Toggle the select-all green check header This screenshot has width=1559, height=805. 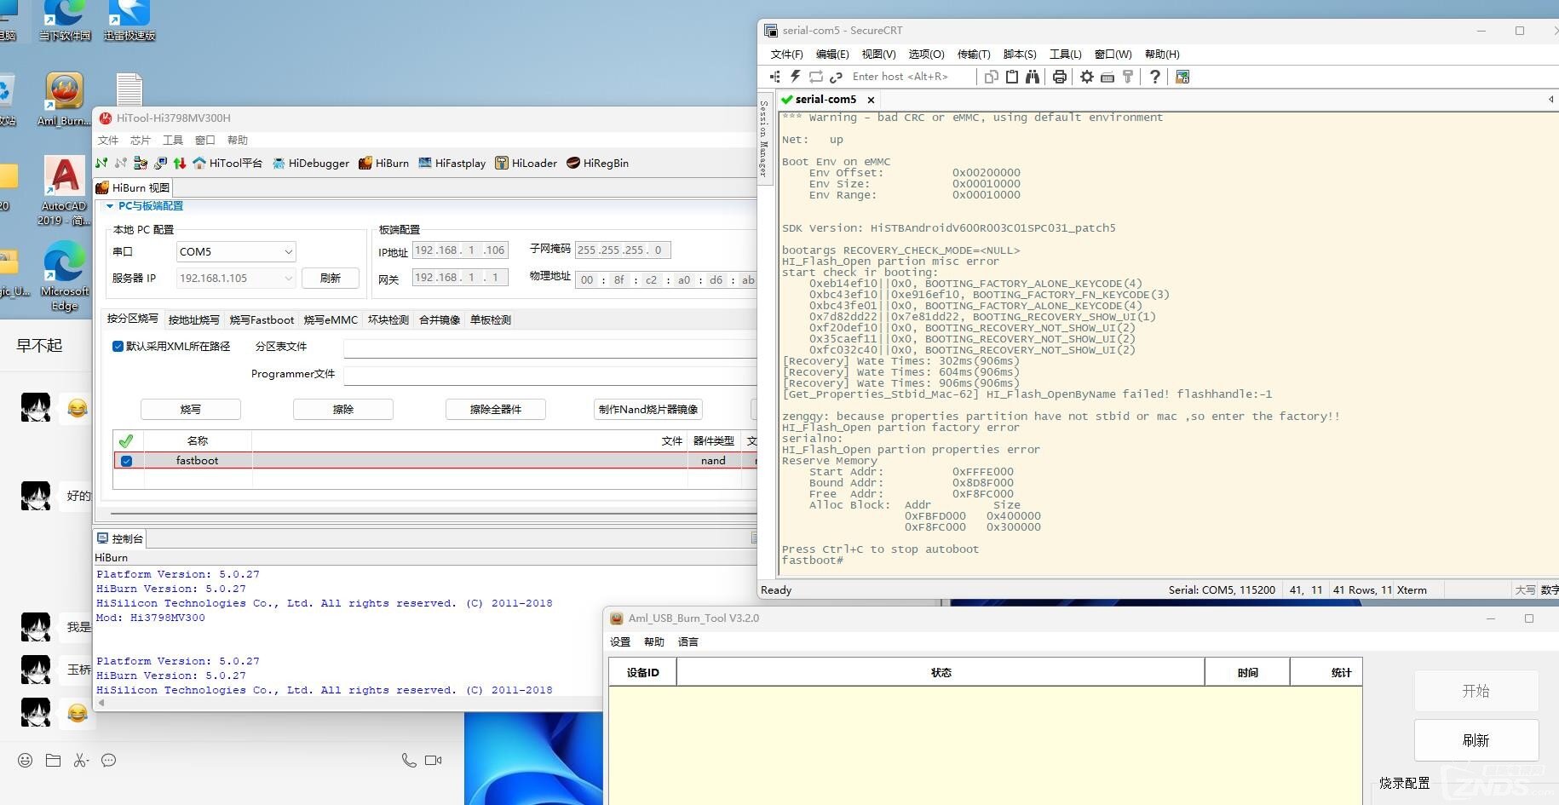(126, 440)
